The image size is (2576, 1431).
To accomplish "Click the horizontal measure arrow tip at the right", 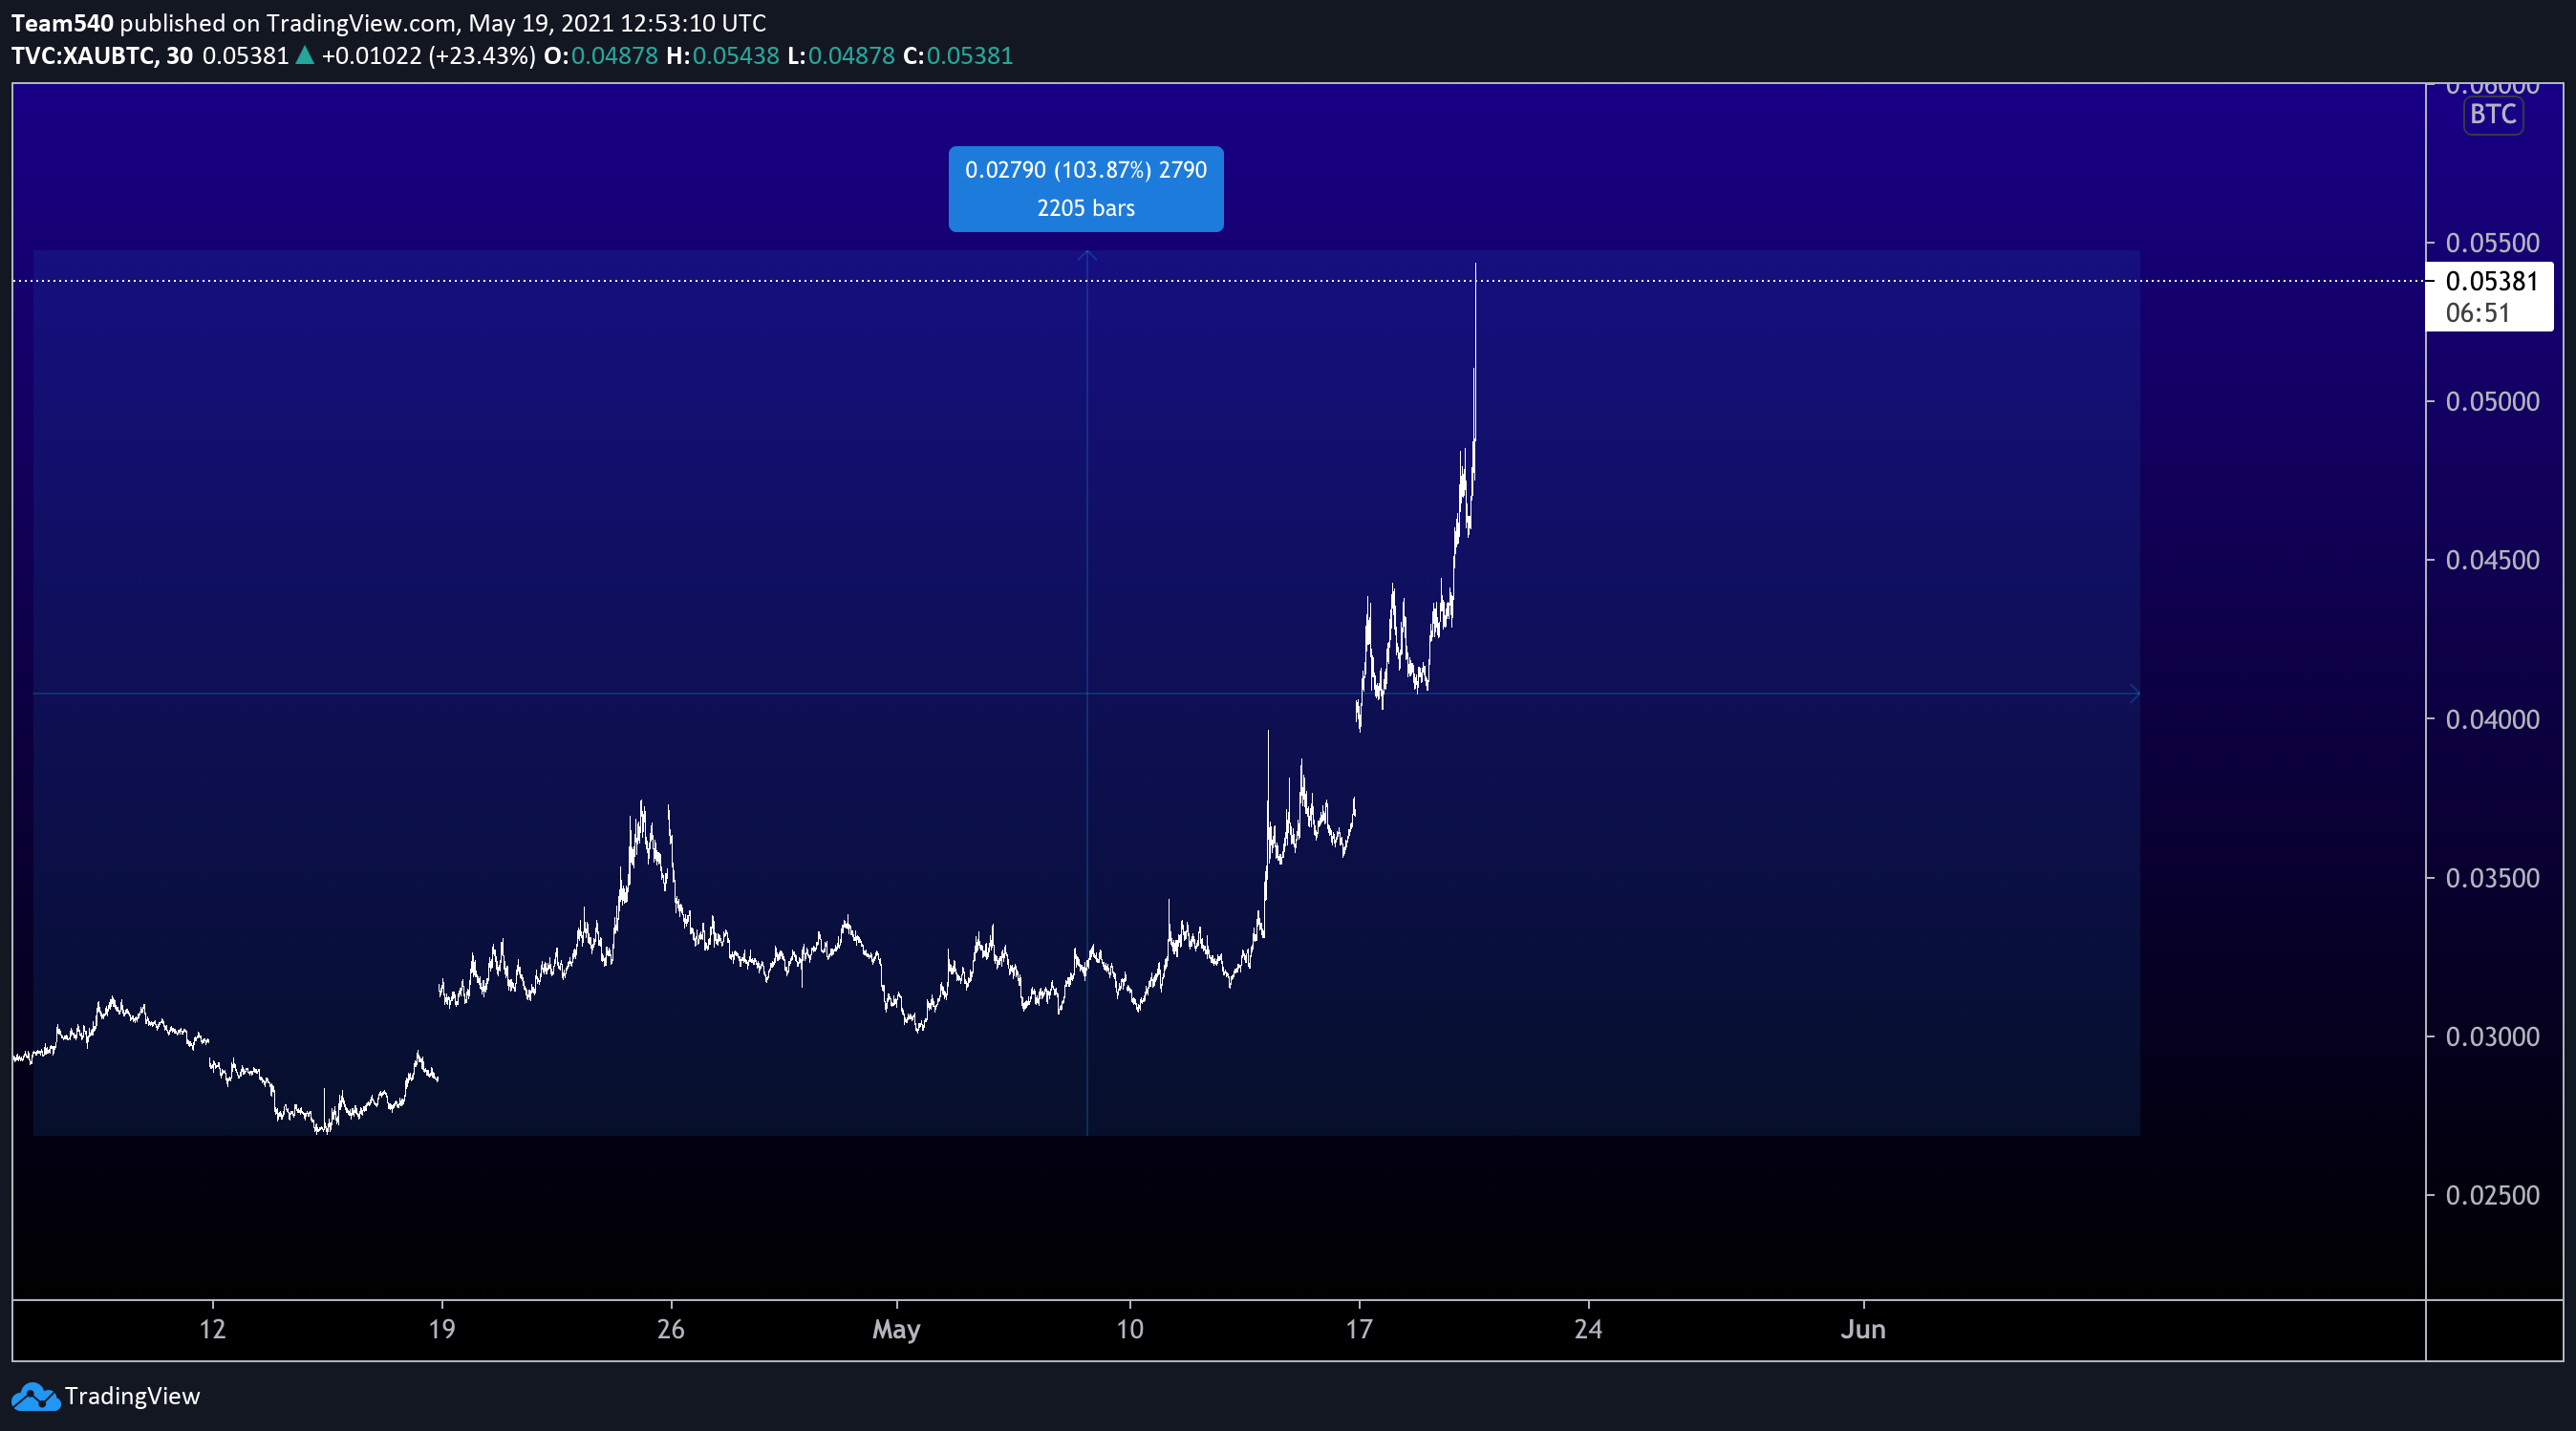I will [2134, 693].
